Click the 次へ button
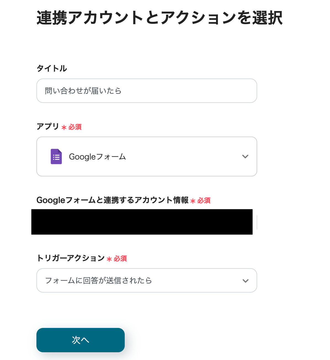The height and width of the screenshot is (360, 330). [80, 340]
